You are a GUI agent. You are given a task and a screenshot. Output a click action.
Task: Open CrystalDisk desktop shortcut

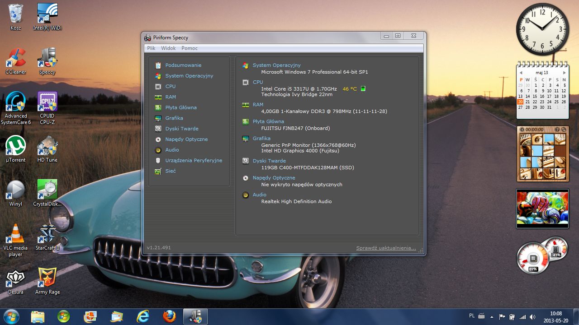(47, 193)
